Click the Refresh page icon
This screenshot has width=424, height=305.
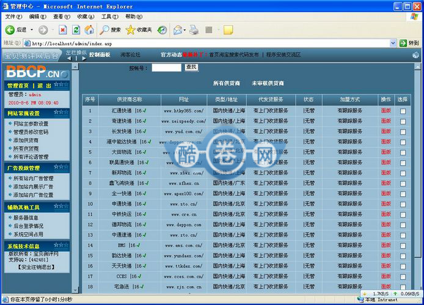click(x=76, y=30)
